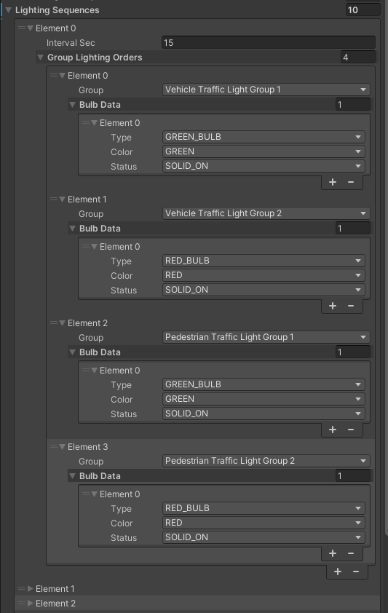Click drag handle of Group Lighting Orders Element 3
The width and height of the screenshot is (388, 613).
coord(54,447)
